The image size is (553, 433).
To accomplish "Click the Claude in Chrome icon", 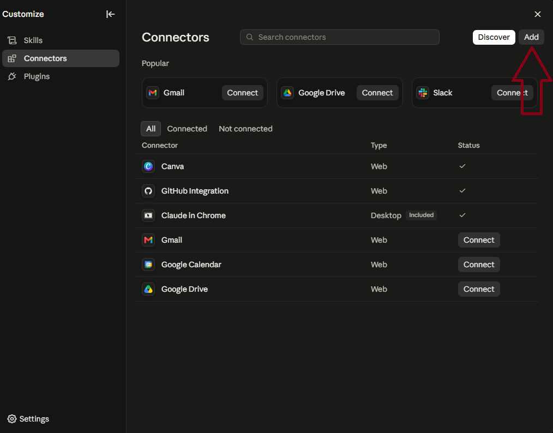I will point(148,215).
